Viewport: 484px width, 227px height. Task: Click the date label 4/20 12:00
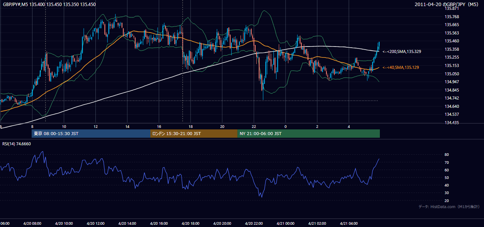[x=95, y=224]
